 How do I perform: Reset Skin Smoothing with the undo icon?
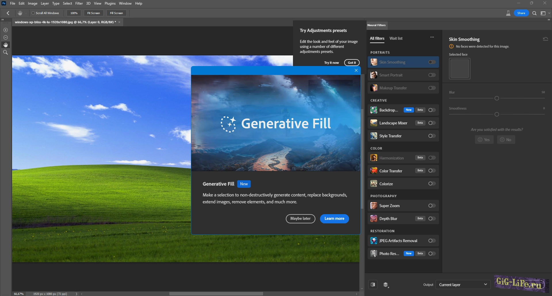(545, 39)
